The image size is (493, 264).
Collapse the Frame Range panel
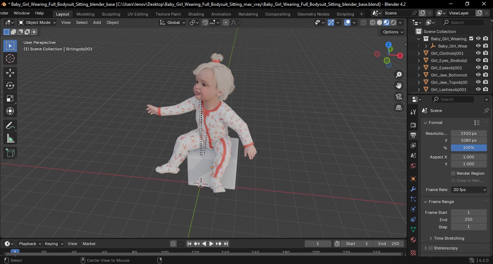pyautogui.click(x=426, y=202)
